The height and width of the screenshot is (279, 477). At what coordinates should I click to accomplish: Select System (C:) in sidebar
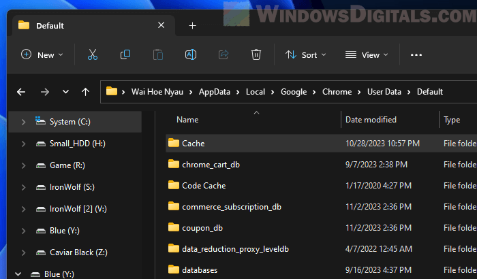75,122
